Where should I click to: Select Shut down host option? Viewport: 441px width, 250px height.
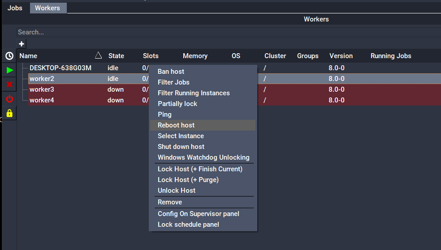(181, 147)
